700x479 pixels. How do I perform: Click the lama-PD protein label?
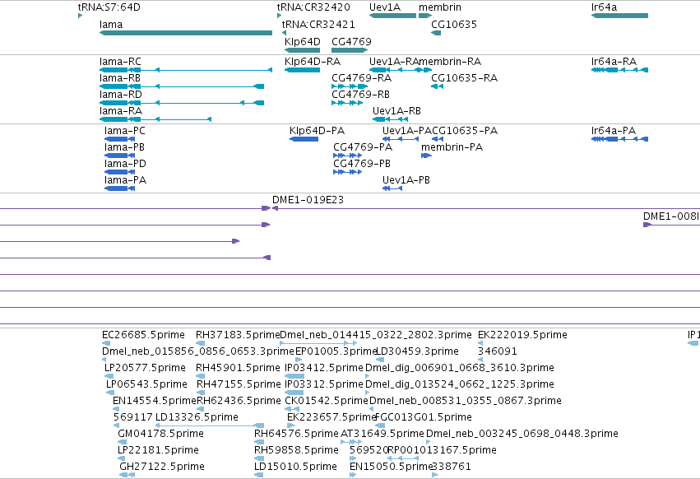click(x=125, y=164)
